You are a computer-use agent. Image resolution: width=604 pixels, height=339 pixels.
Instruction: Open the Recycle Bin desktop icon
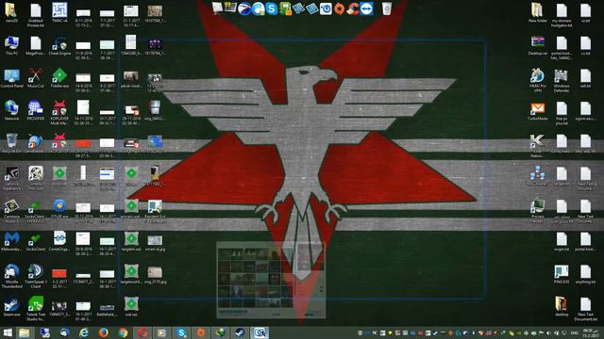(11, 143)
